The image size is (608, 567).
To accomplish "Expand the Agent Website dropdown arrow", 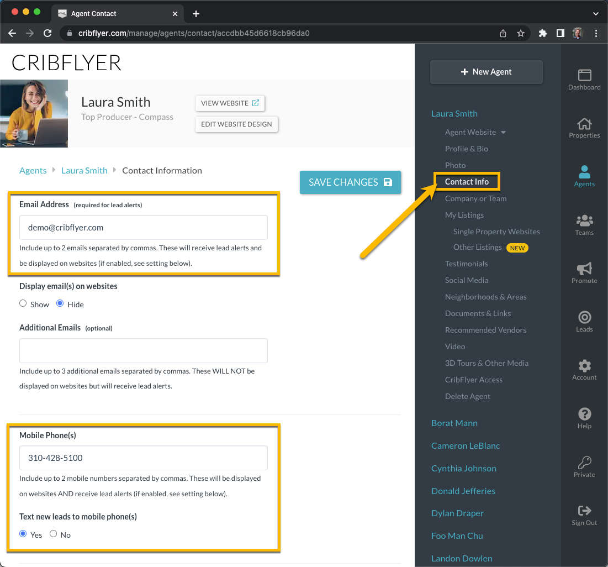I will point(503,132).
